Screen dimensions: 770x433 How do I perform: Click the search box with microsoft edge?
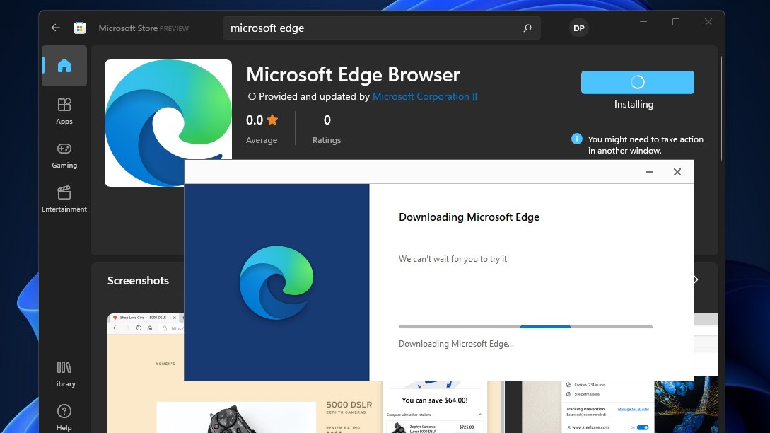[x=382, y=28]
